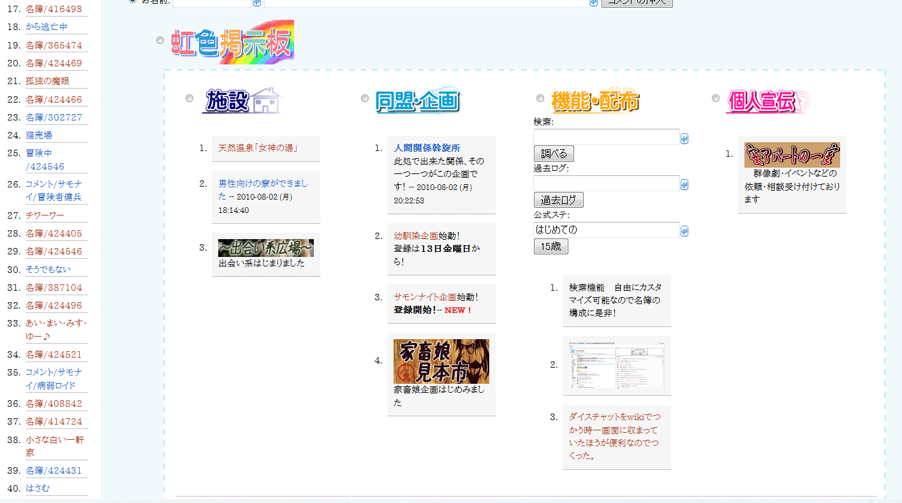902x503 pixels.
Task: Click the 機能・配布 header image
Action: (x=595, y=100)
